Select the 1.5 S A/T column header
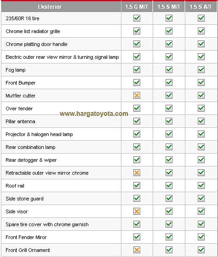Screen dimensions: 218x257 coord(201,7)
